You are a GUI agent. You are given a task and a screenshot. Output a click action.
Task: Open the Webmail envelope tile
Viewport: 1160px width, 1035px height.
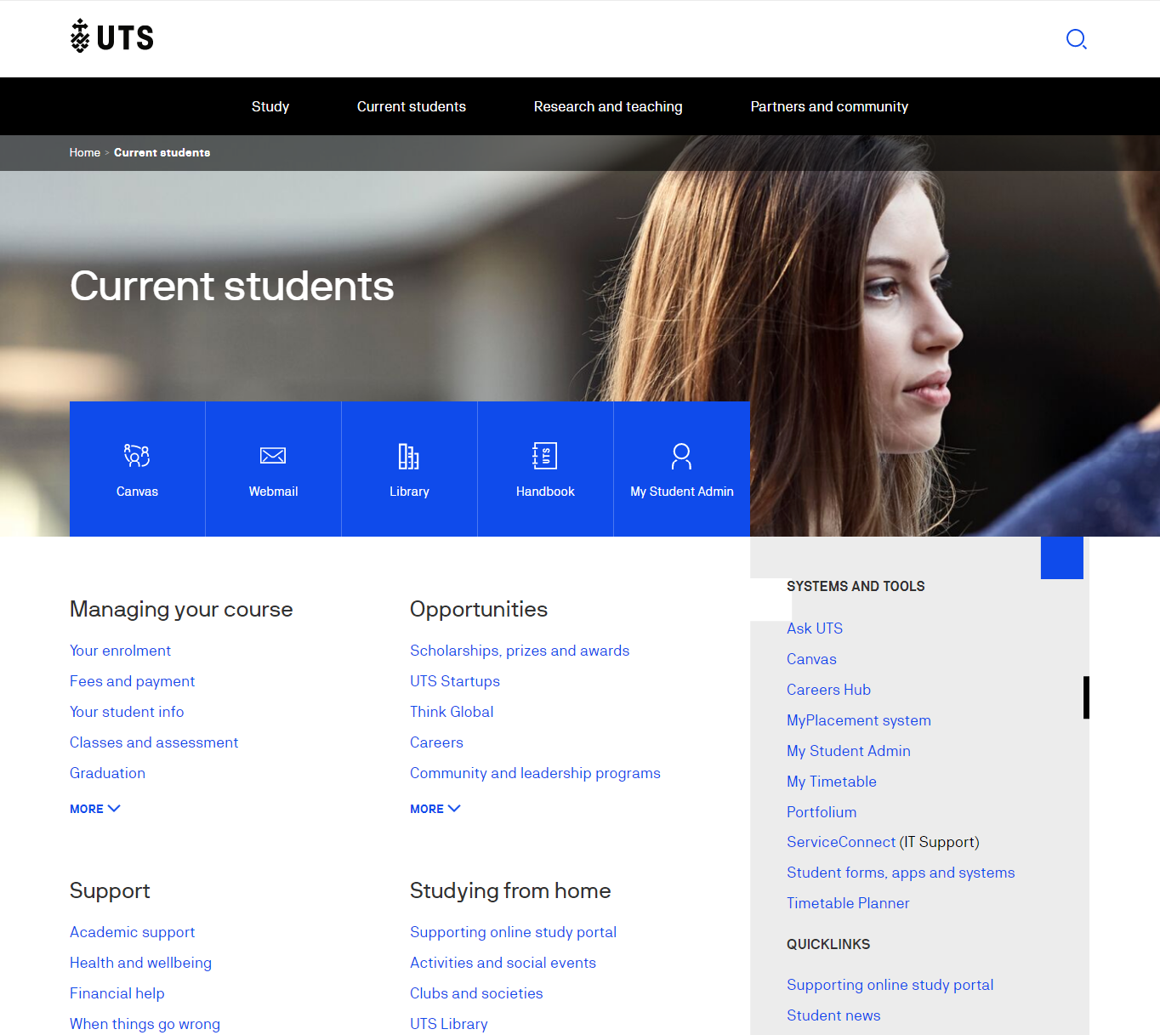click(x=273, y=469)
